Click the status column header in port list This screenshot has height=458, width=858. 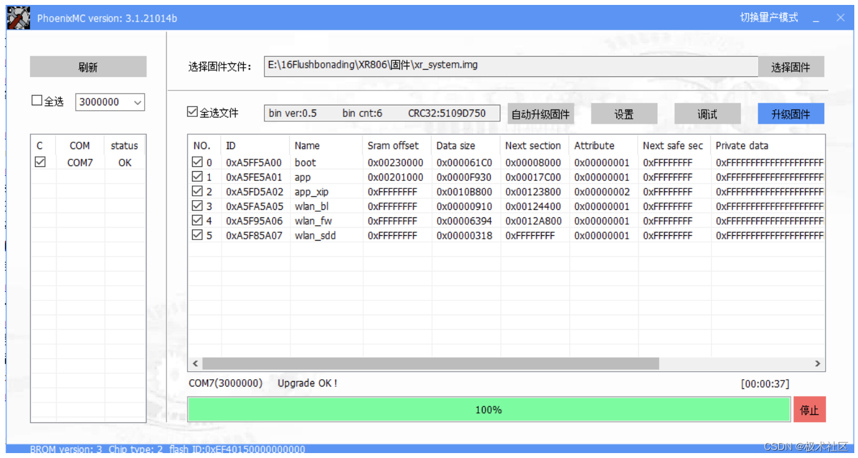pos(124,146)
